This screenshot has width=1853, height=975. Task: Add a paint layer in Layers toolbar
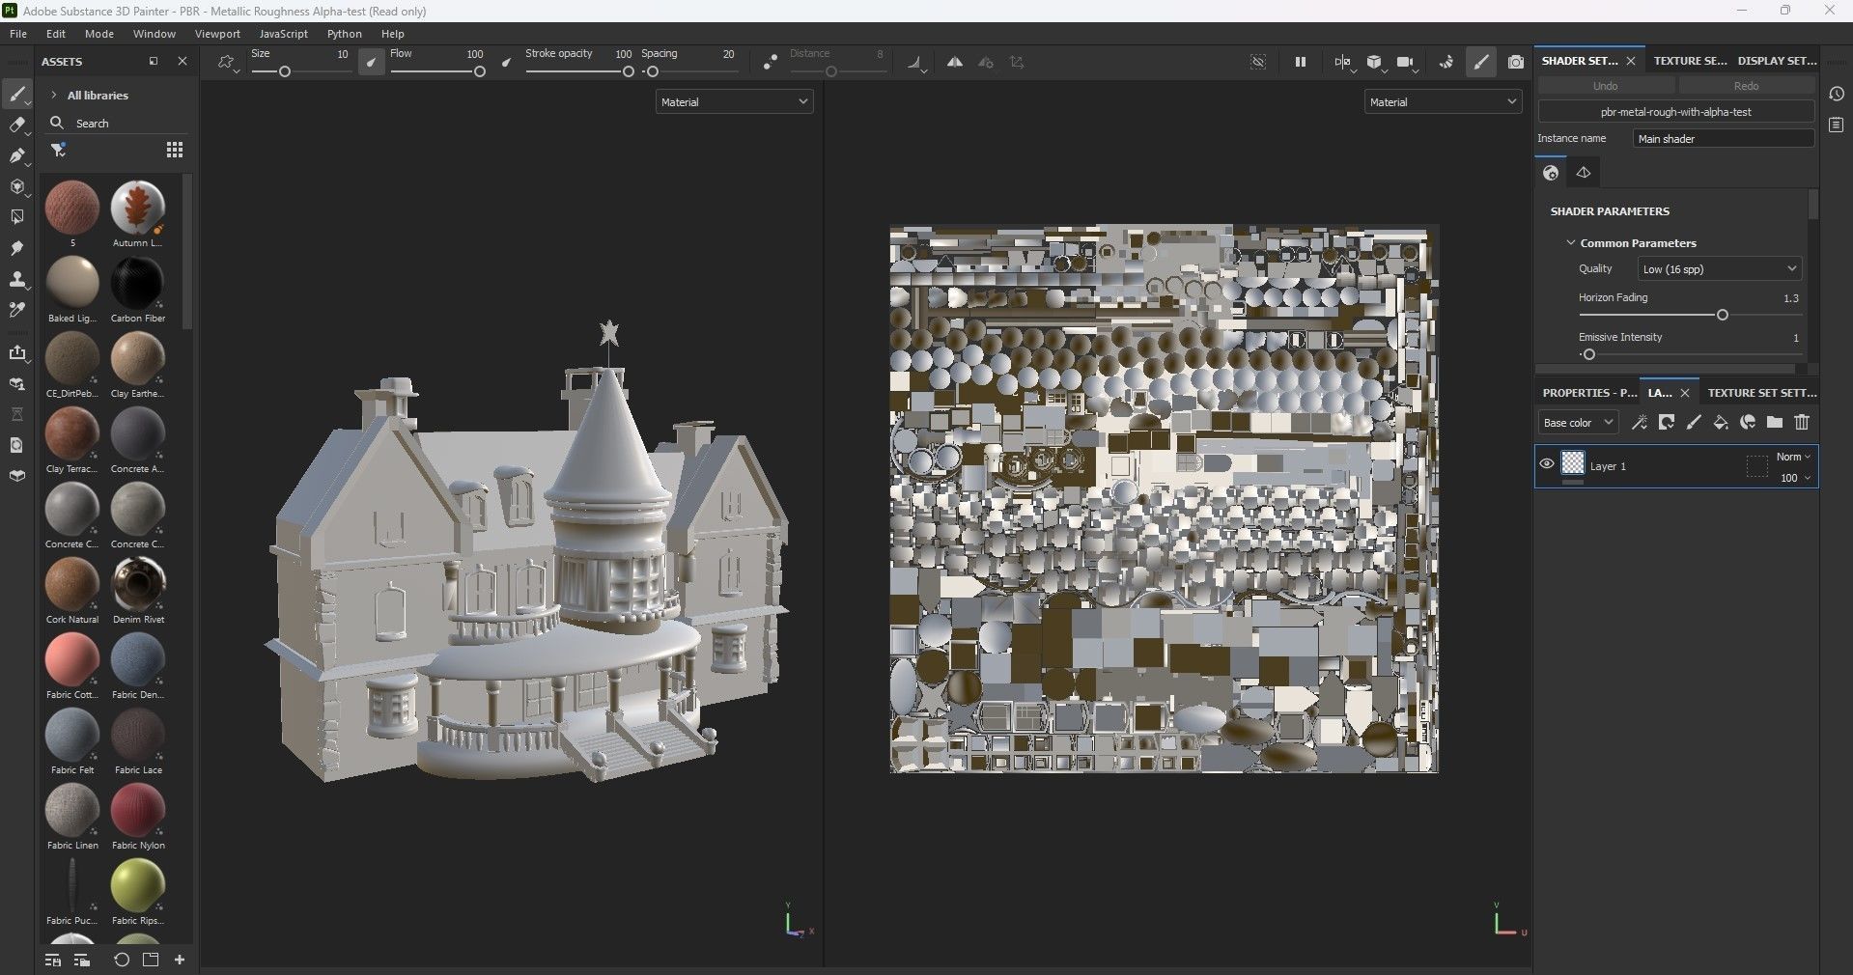(x=1693, y=423)
